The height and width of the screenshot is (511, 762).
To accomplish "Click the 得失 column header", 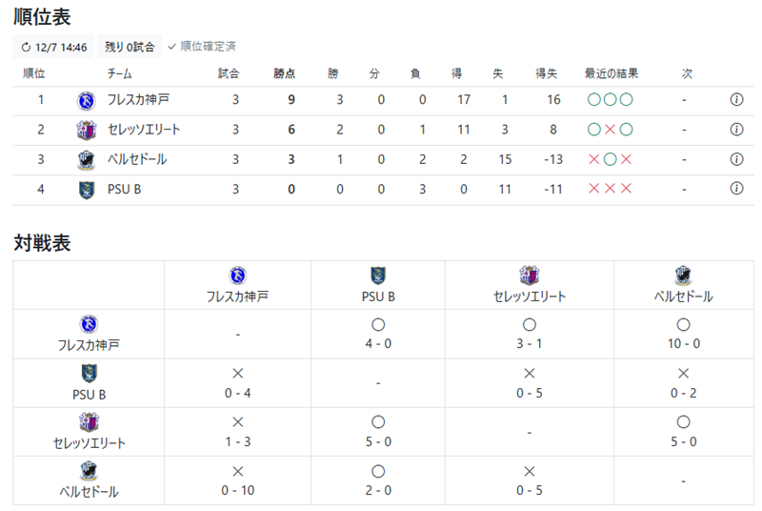I will [546, 73].
